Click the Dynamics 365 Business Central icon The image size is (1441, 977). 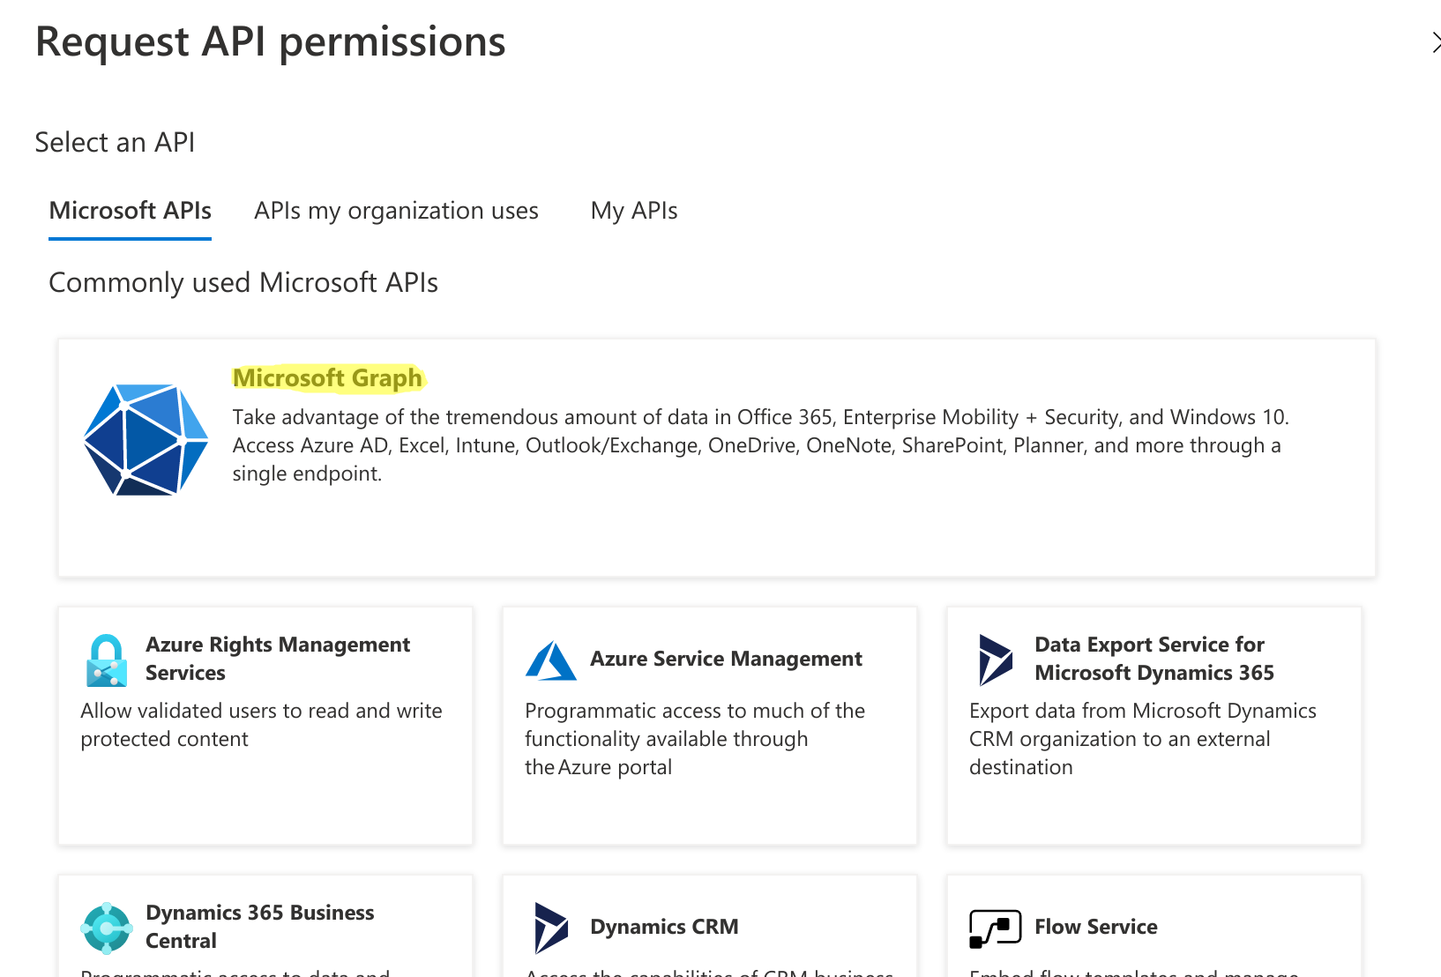point(107,928)
